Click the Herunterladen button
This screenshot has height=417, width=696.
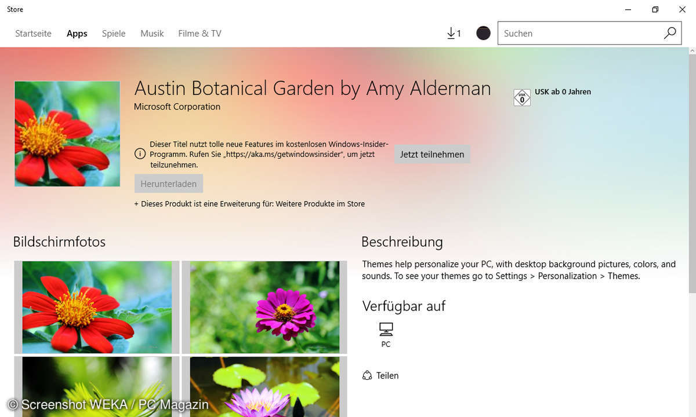click(168, 184)
